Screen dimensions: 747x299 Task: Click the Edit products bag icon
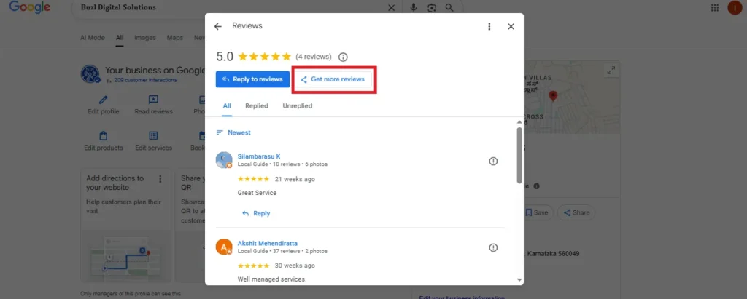[x=104, y=136]
